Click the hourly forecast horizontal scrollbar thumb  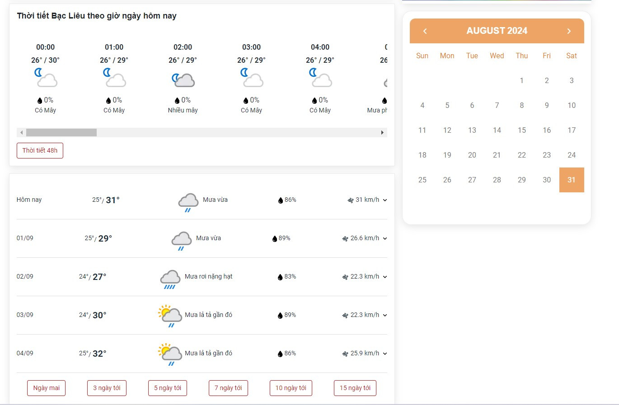tap(61, 132)
